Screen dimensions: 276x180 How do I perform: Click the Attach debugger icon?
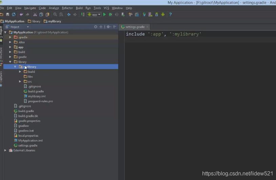tap(123, 15)
